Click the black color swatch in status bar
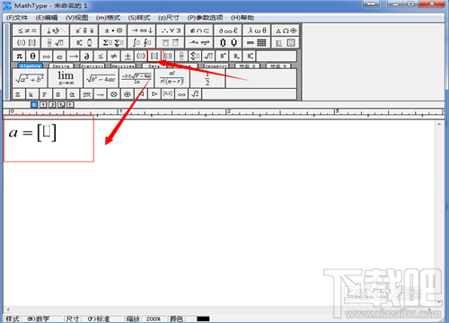This screenshot has height=323, width=449. point(203,319)
